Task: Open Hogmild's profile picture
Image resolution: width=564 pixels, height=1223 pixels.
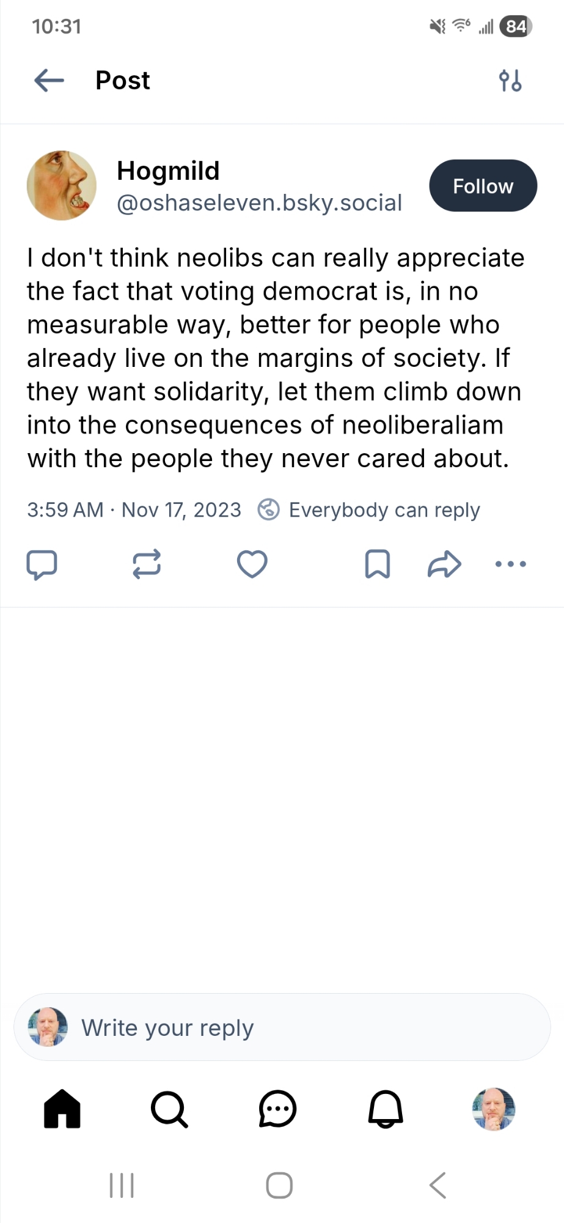Action: [62, 185]
